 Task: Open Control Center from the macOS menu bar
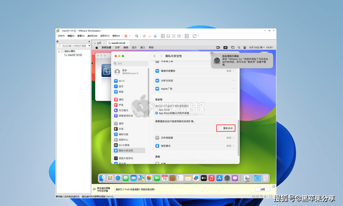[245, 47]
